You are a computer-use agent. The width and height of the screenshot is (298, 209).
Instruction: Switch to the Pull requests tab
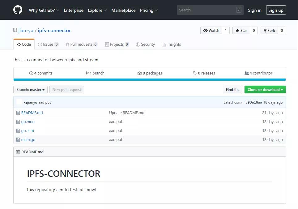81,44
